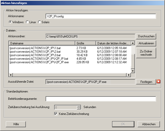The width and height of the screenshot is (165, 131).
Task: Select the Solaris radio button
Action: tap(39, 22)
